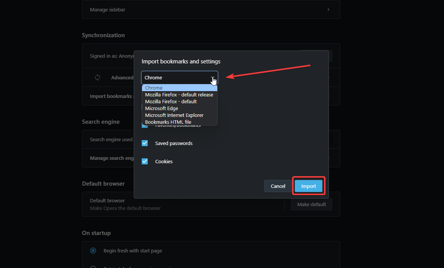Choose Mozilla Firefox - default release option
Viewport: 444px width, 268px height.
click(180, 95)
